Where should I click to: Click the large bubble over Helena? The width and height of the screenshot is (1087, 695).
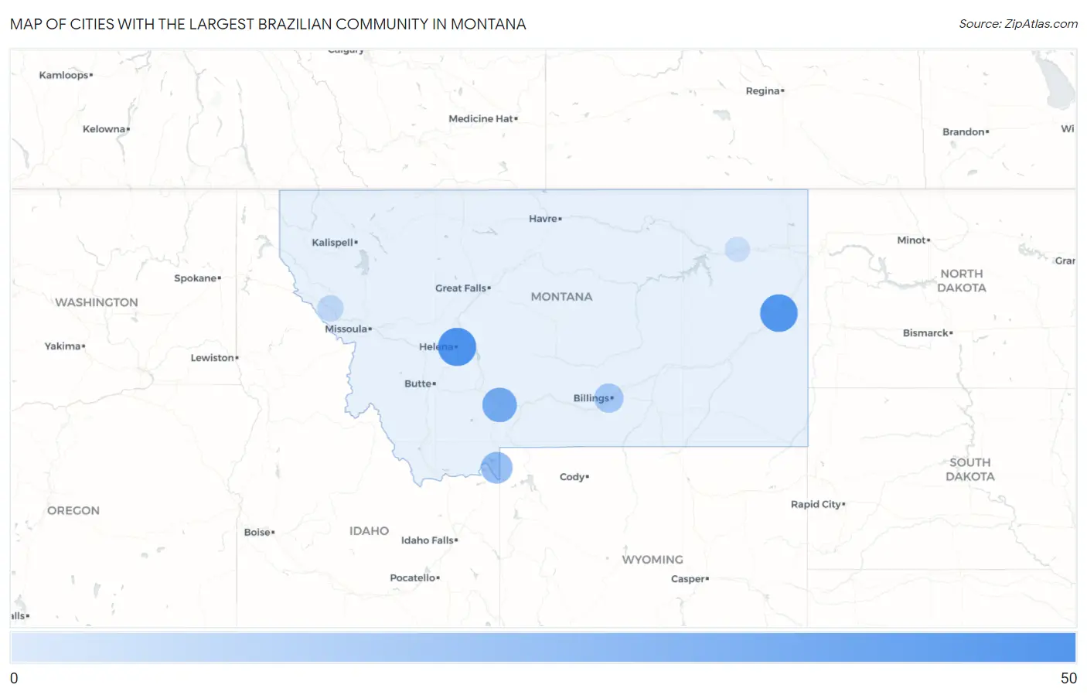coord(457,347)
